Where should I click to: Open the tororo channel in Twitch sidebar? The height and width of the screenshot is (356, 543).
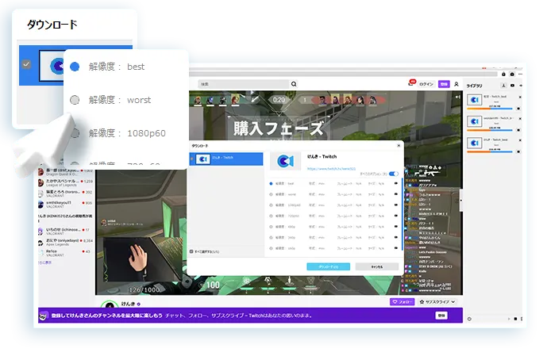click(65, 193)
